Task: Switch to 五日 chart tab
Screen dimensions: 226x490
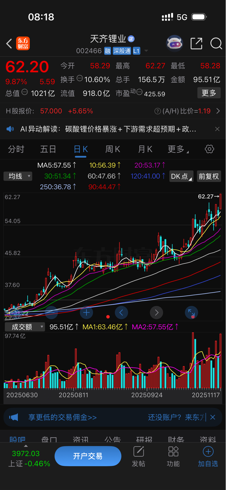Action: pos(48,149)
